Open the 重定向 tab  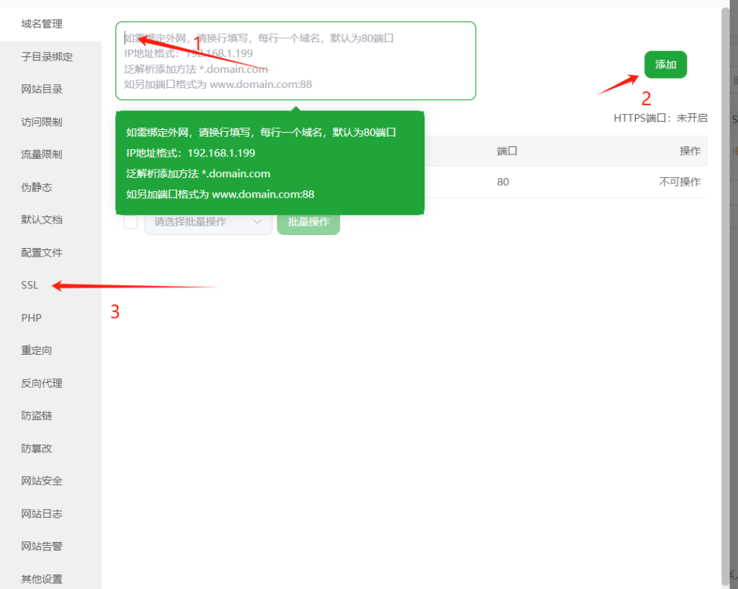click(37, 350)
